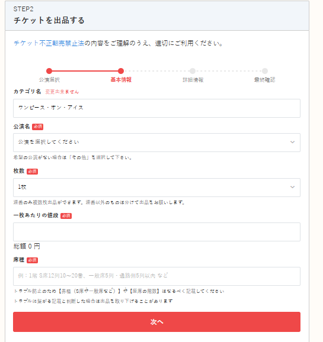Viewport: 323px width, 342px height.
Task: Select the 基本情報 step label
Action: tap(121, 80)
